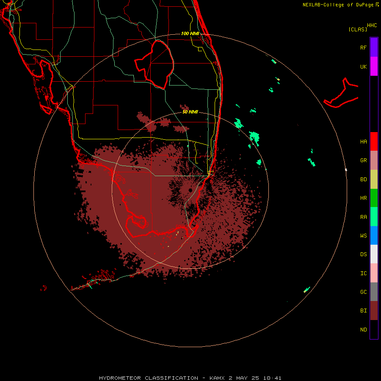Select the "GR" legend label
Image resolution: width=381 pixels, height=381 pixels.
[x=363, y=160]
